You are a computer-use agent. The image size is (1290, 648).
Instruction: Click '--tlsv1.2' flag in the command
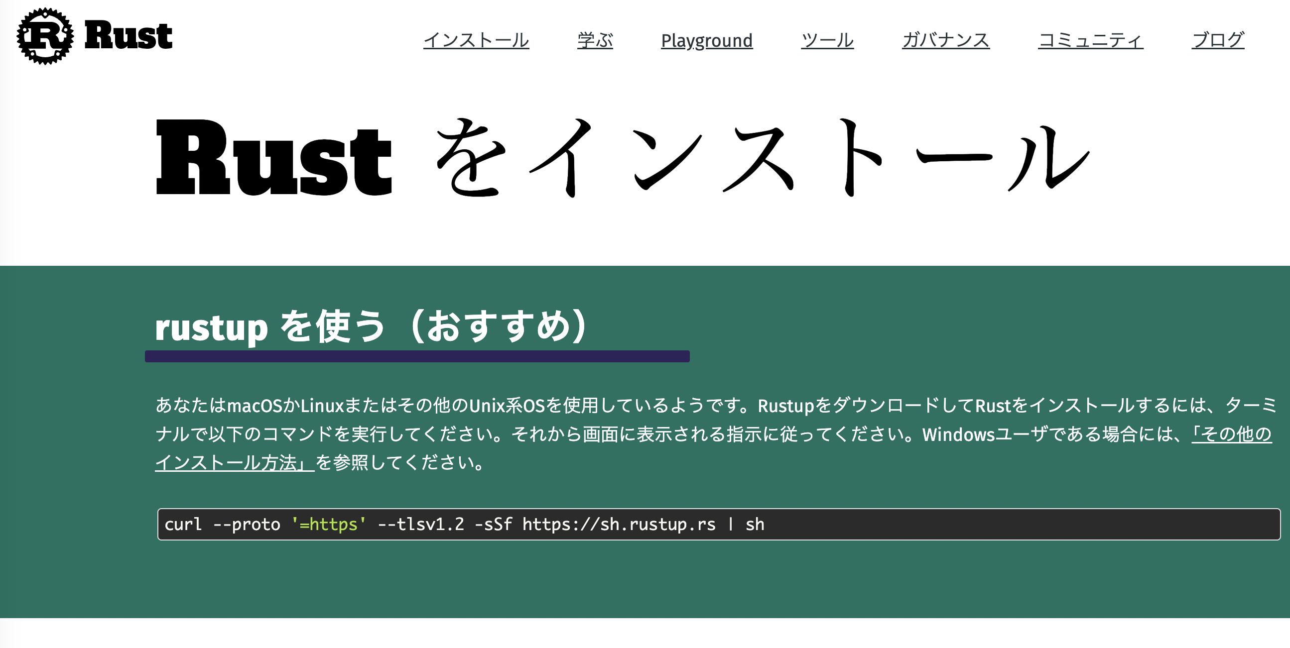click(421, 525)
